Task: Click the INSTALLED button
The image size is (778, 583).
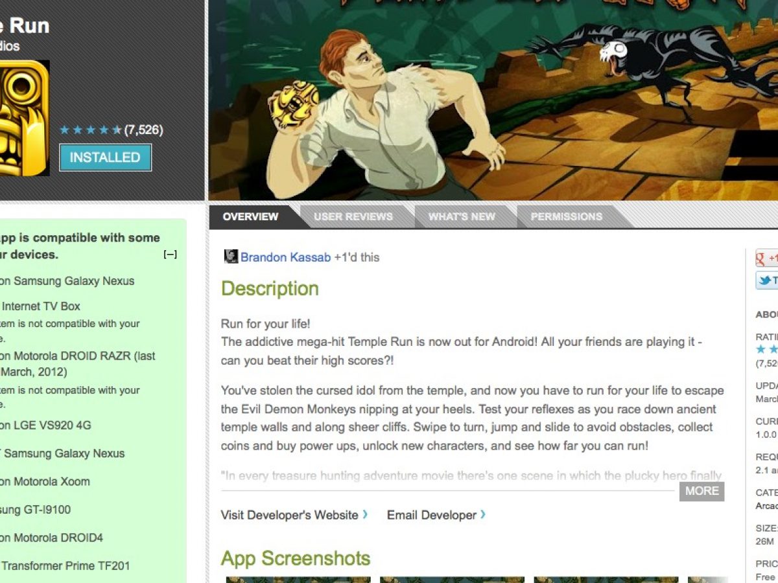Action: coord(105,157)
